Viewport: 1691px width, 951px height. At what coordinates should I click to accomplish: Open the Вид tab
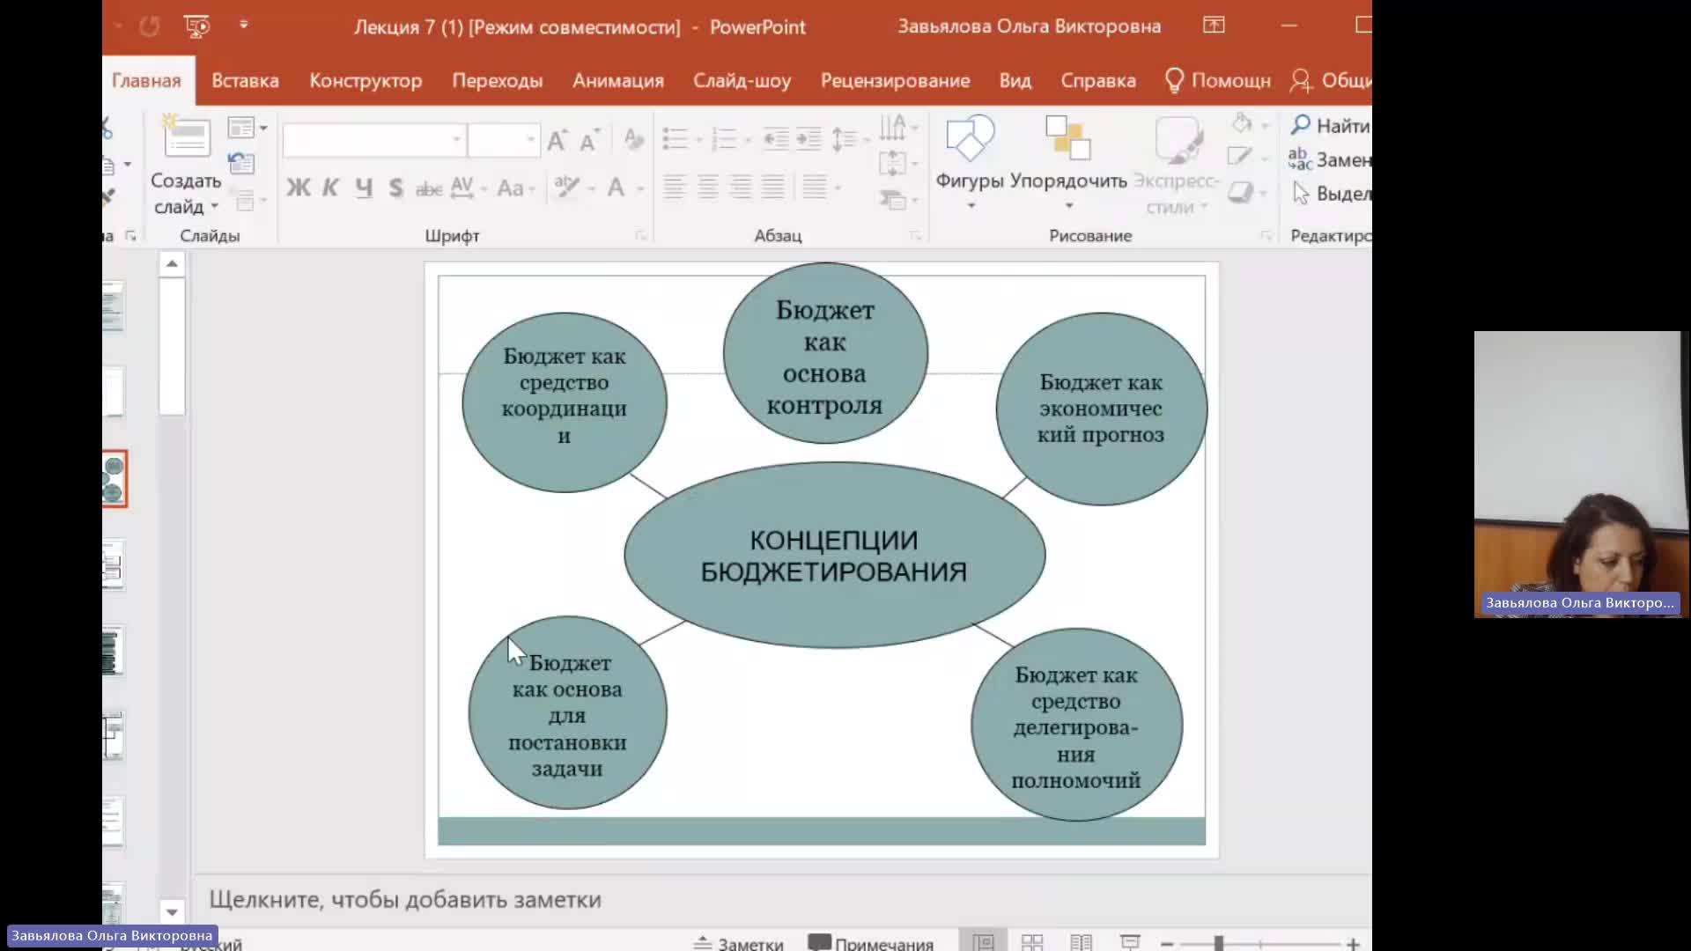(1015, 80)
